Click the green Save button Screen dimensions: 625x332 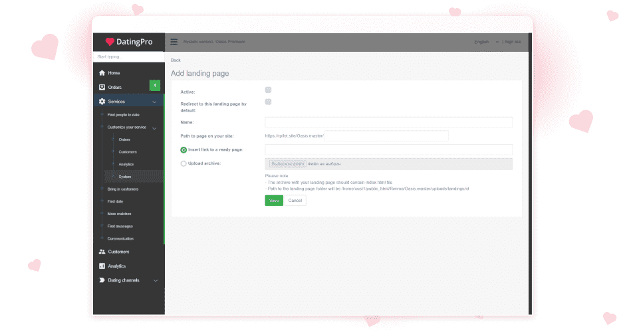tap(274, 201)
